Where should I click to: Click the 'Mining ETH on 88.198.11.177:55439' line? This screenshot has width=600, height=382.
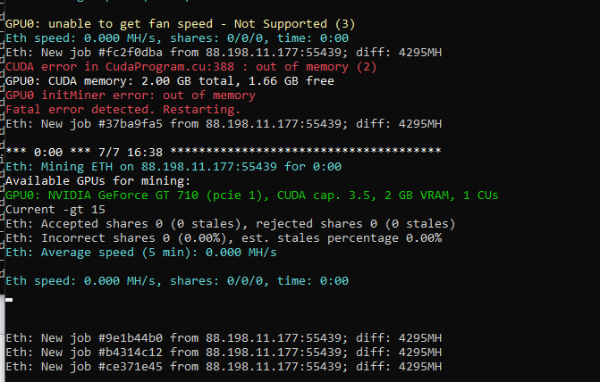pos(173,167)
